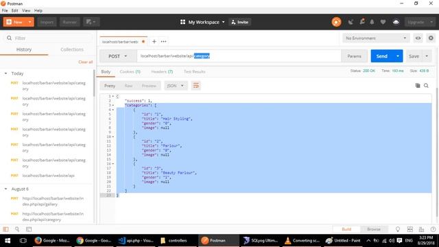The image size is (439, 247).
Task: Open the Cookies (1) response tab
Action: pos(130,71)
